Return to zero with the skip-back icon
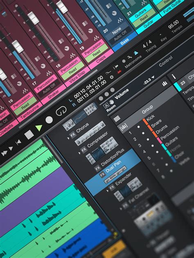The image size is (194, 258). 18,142
